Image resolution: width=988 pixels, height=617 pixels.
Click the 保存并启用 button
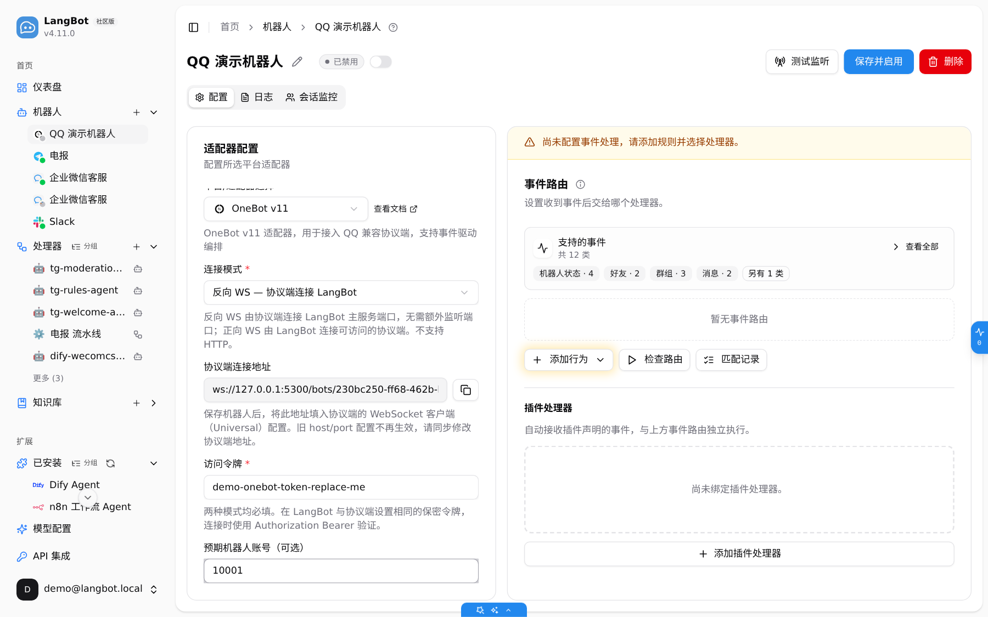click(x=879, y=61)
